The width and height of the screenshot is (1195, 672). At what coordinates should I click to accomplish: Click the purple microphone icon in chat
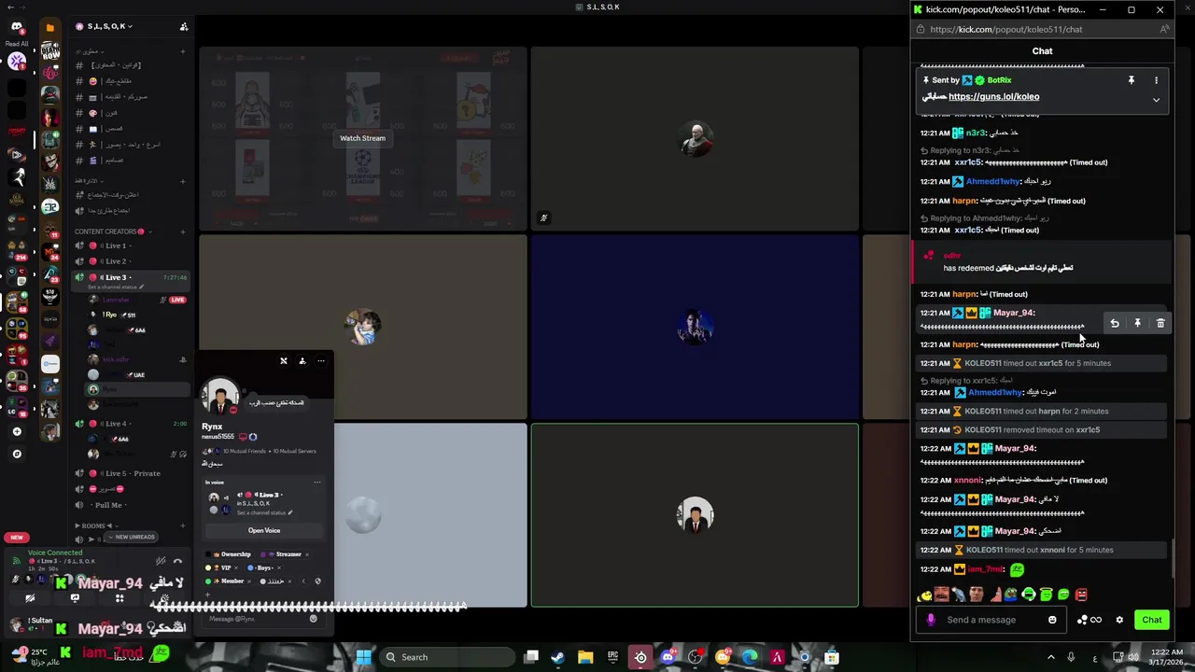click(x=931, y=620)
